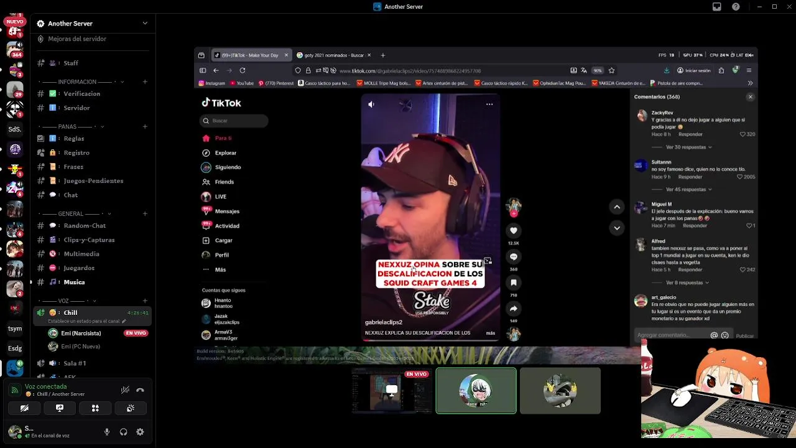Click the browser reload button

pos(243,70)
